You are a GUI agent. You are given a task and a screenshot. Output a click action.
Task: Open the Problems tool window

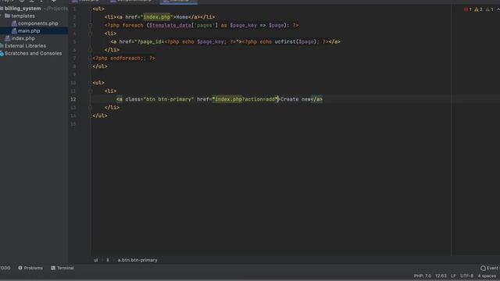(x=30, y=268)
